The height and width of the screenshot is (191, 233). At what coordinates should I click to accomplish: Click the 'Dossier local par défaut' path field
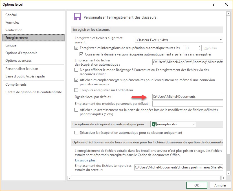pos(187,97)
